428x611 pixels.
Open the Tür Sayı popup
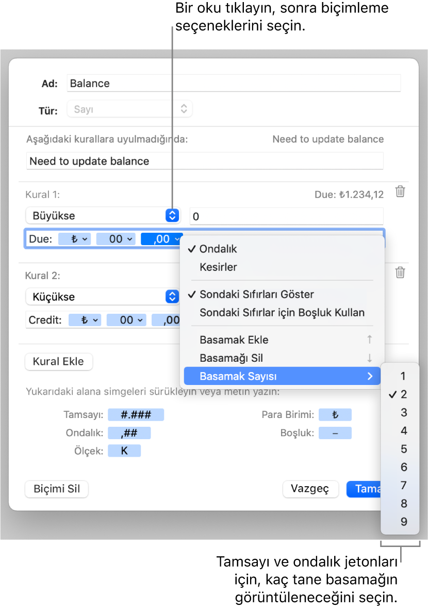(x=129, y=109)
